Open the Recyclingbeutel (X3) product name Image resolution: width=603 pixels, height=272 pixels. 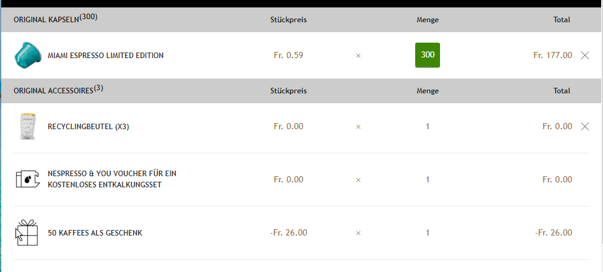pyautogui.click(x=88, y=127)
